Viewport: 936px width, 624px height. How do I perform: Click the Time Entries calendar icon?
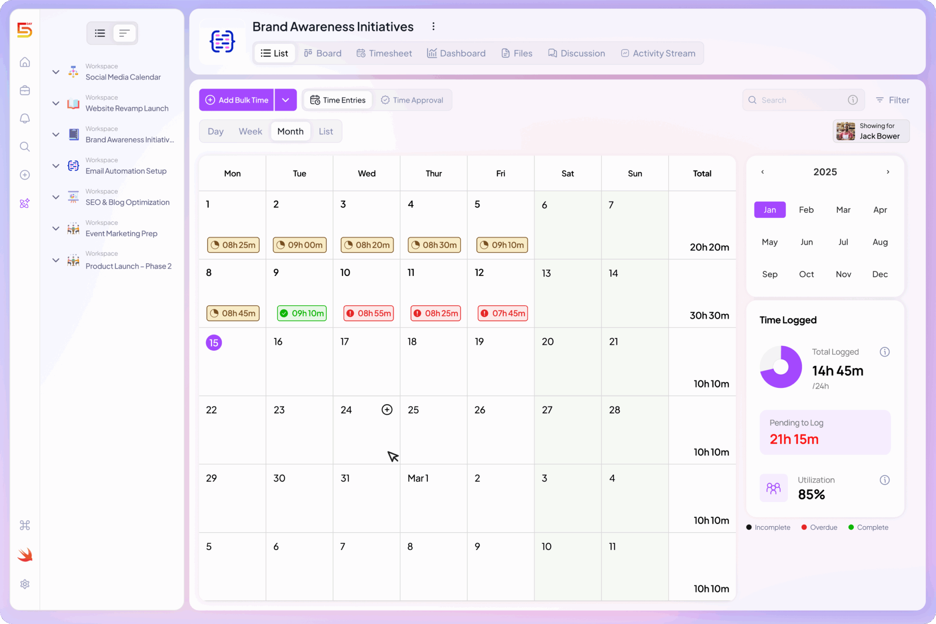click(315, 100)
